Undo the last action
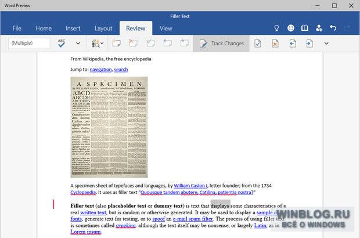The width and height of the screenshot is (360, 238). coord(333,28)
